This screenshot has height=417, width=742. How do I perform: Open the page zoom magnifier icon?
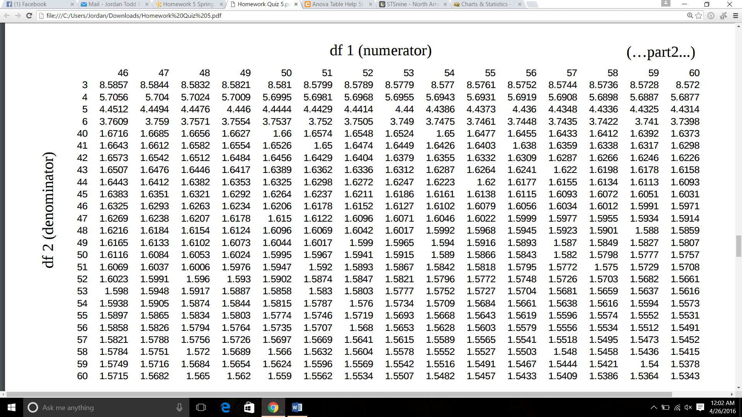(690, 16)
